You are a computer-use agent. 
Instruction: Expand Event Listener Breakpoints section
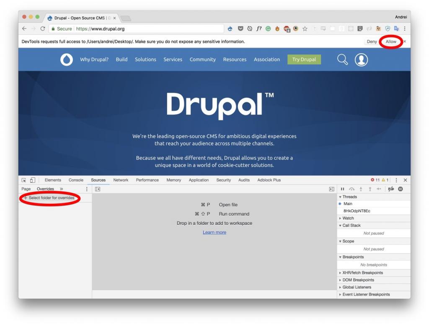pyautogui.click(x=340, y=294)
